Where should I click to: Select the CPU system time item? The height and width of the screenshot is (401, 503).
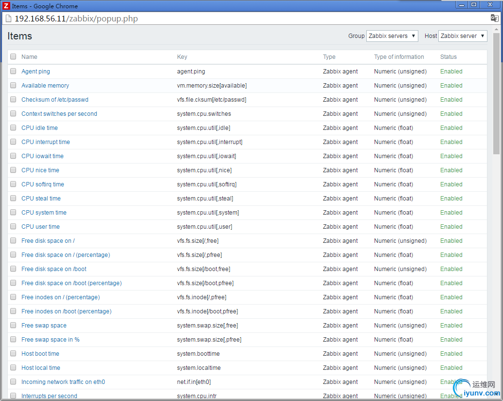(x=44, y=212)
